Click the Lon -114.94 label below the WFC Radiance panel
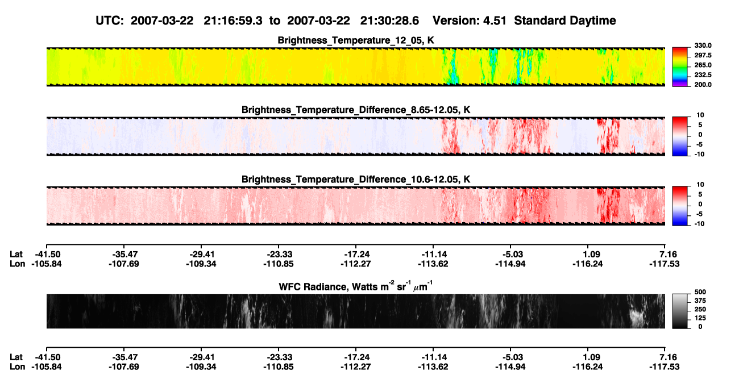The height and width of the screenshot is (379, 739). click(510, 366)
